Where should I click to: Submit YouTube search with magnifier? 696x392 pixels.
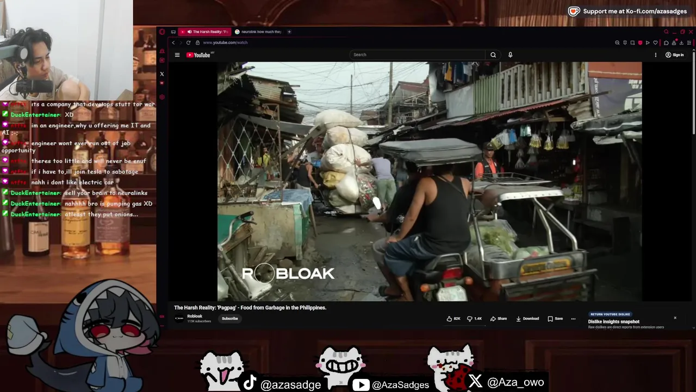(493, 54)
